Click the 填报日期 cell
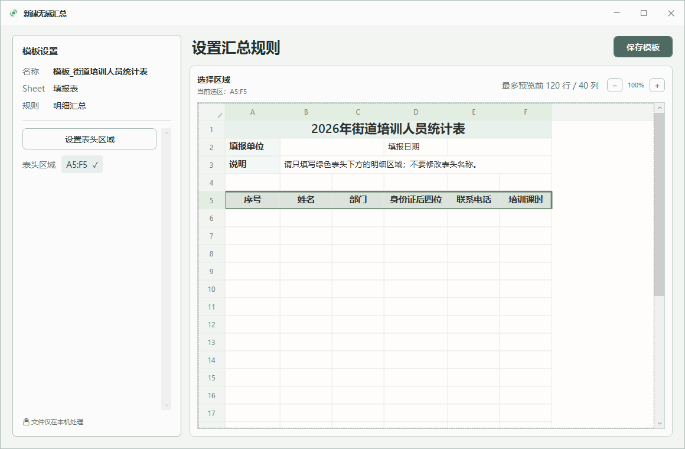 click(x=416, y=147)
